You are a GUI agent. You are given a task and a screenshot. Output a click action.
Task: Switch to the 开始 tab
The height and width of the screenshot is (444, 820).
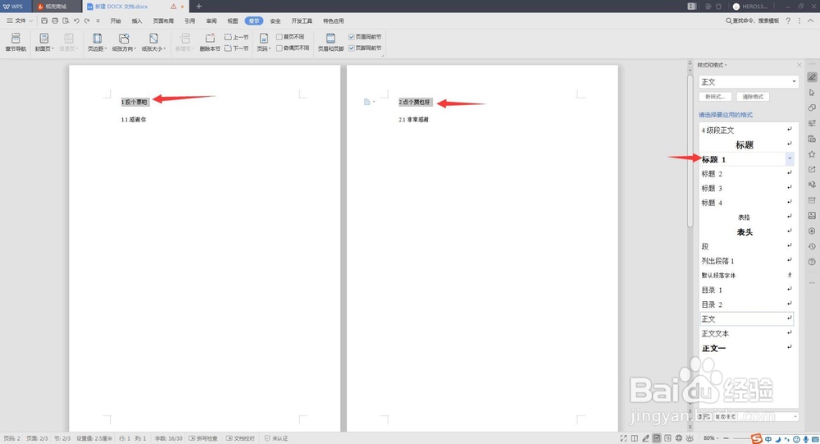point(116,21)
